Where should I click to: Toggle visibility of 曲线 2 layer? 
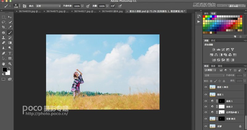pyautogui.click(x=206, y=106)
